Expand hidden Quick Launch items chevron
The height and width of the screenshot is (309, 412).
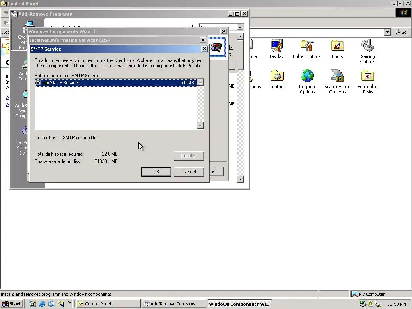coord(69,303)
